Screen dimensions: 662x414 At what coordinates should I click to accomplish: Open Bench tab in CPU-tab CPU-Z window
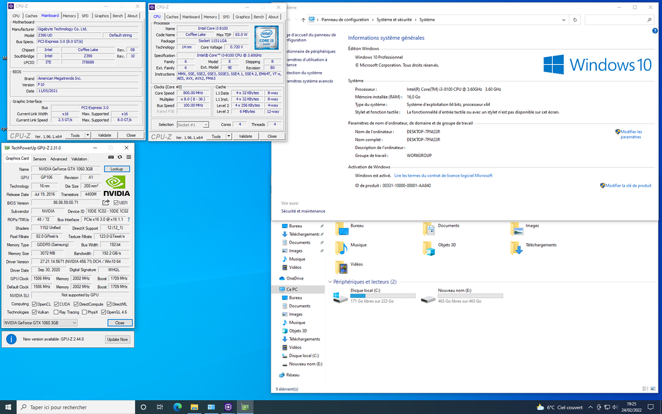(259, 17)
